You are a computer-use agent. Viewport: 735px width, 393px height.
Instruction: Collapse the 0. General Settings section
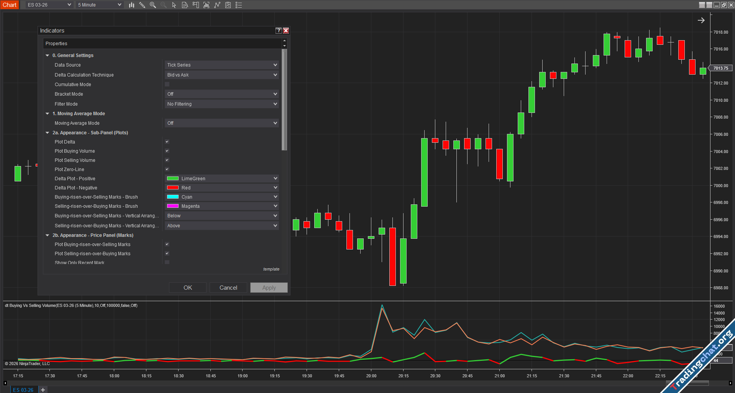48,55
